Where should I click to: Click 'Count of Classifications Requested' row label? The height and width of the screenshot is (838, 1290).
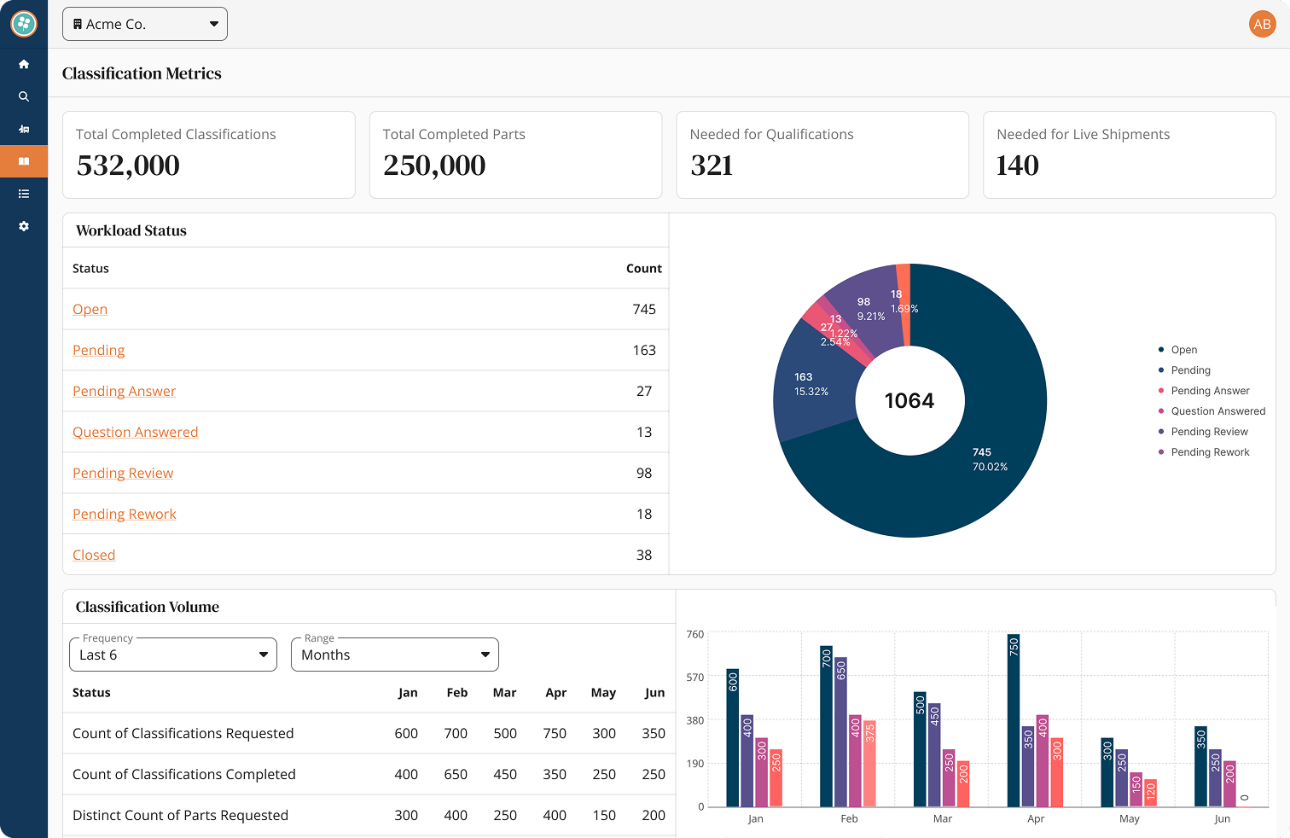183,733
